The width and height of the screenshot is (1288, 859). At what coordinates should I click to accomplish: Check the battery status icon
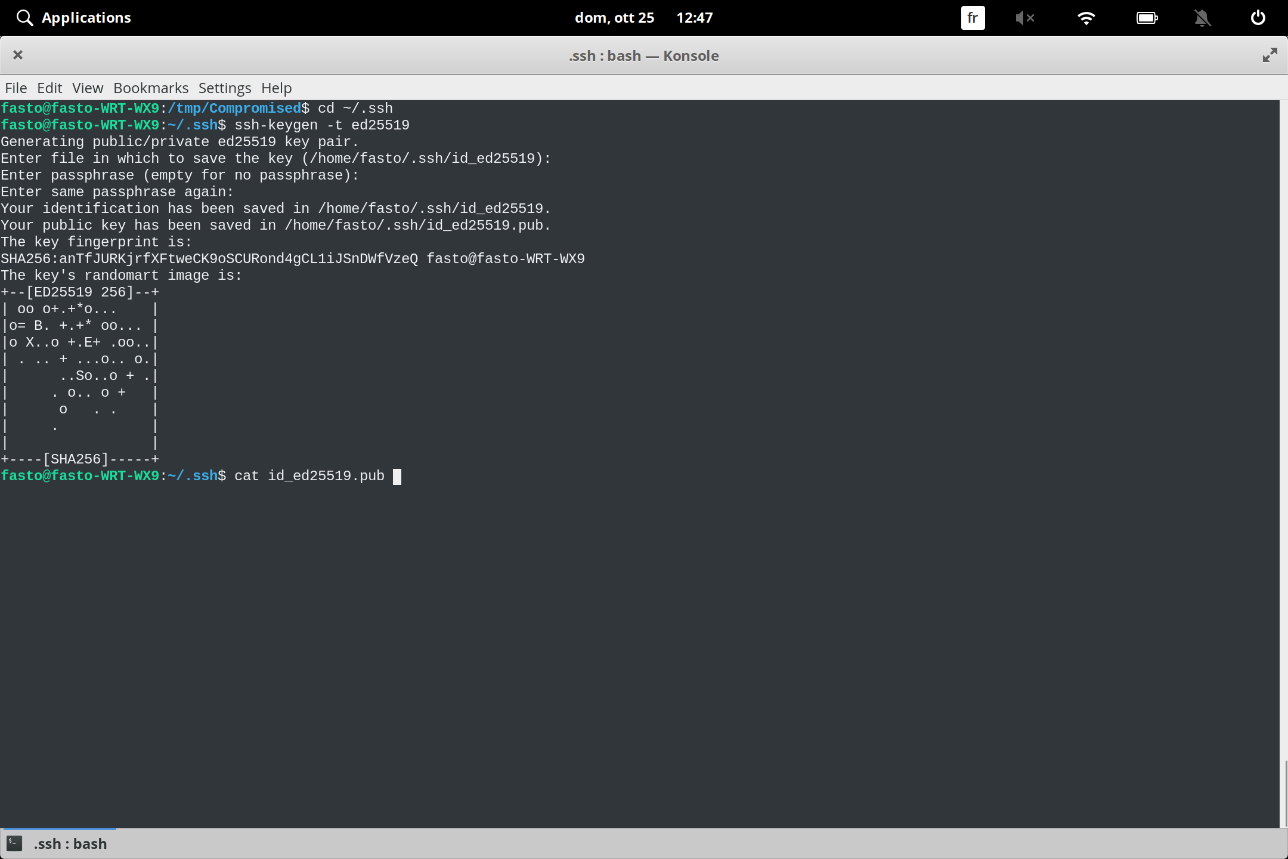click(1146, 17)
